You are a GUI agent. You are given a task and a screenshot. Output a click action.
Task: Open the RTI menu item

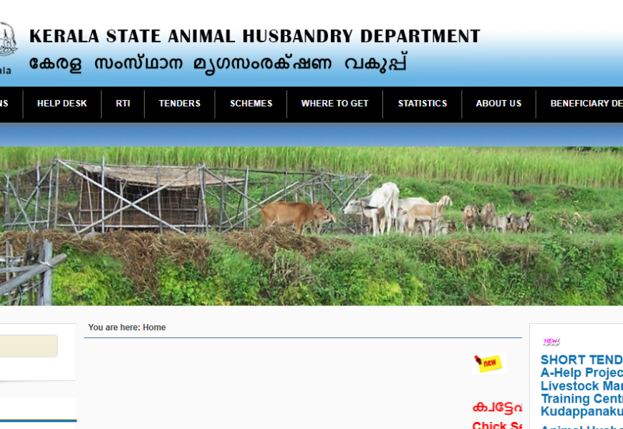point(122,104)
